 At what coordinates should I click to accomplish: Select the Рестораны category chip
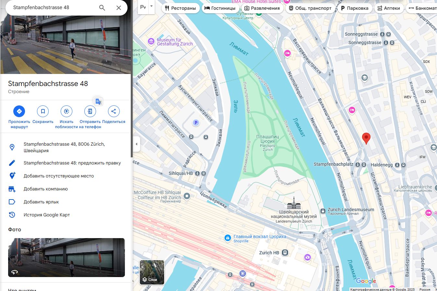click(180, 8)
